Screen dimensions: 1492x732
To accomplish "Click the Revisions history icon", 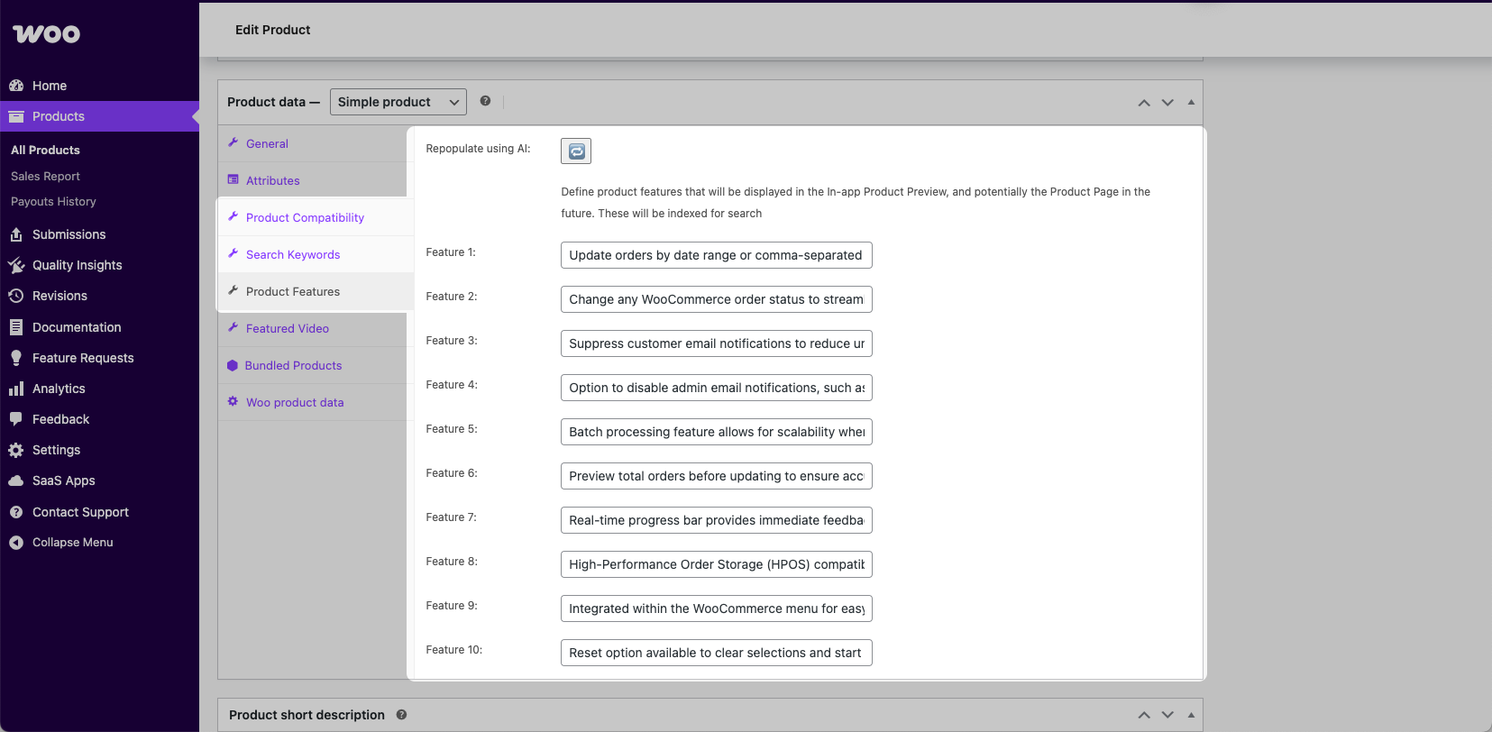I will click(16, 296).
